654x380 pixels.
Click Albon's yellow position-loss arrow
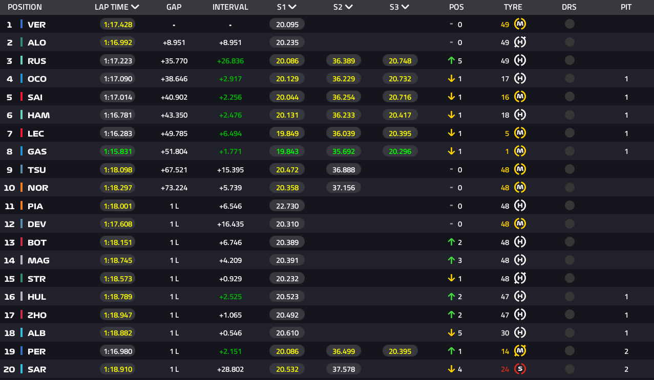point(451,333)
